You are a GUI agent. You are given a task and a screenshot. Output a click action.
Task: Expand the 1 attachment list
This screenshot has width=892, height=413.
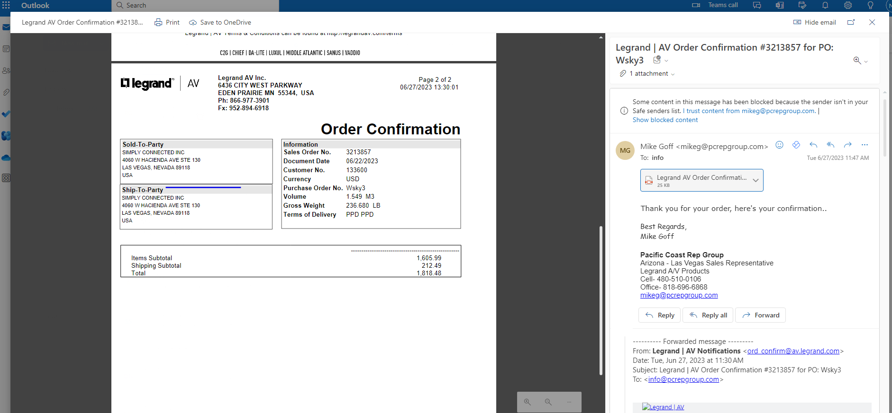647,73
